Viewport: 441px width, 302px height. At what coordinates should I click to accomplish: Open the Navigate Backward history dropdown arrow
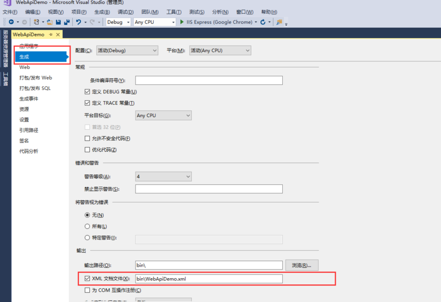[18, 22]
